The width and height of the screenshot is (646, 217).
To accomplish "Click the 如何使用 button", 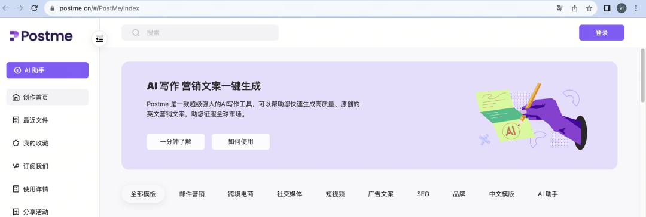I will pyautogui.click(x=240, y=142).
